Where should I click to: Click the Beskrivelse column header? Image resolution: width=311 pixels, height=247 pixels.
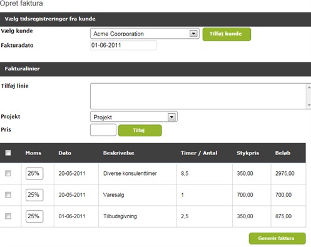click(118, 153)
